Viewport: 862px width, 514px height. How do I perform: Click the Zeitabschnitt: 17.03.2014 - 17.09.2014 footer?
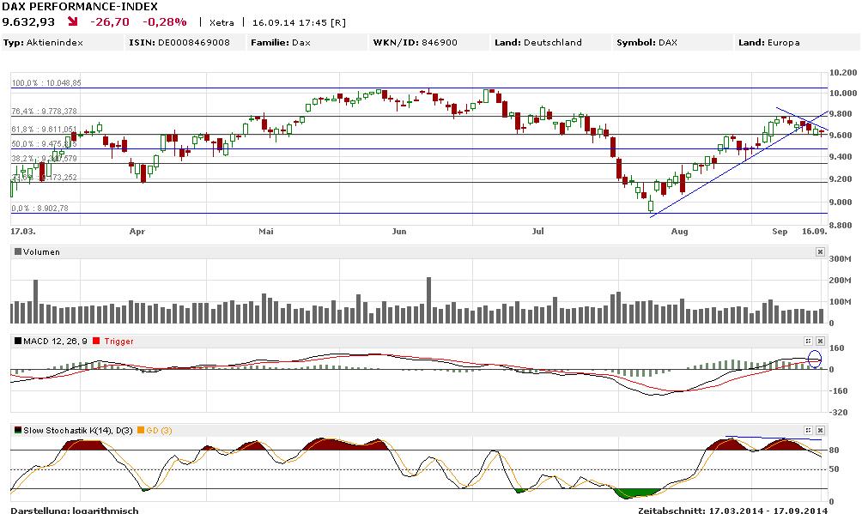pos(733,511)
